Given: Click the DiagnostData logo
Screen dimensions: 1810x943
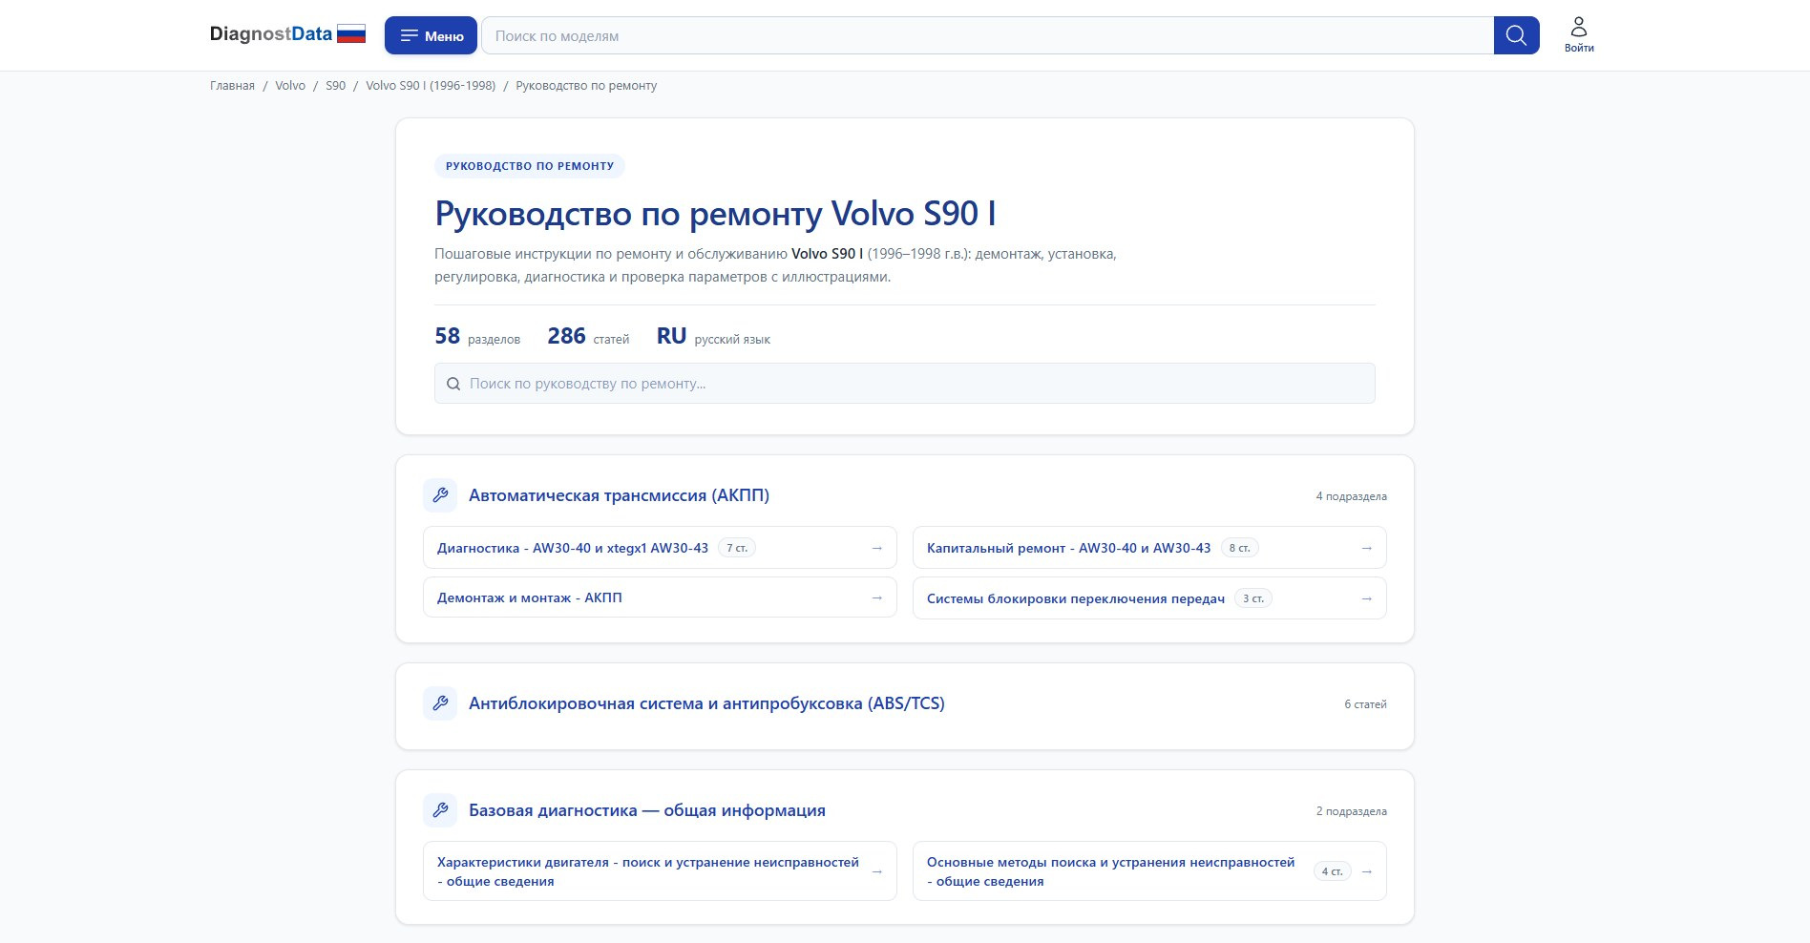Looking at the screenshot, I should pyautogui.click(x=271, y=34).
